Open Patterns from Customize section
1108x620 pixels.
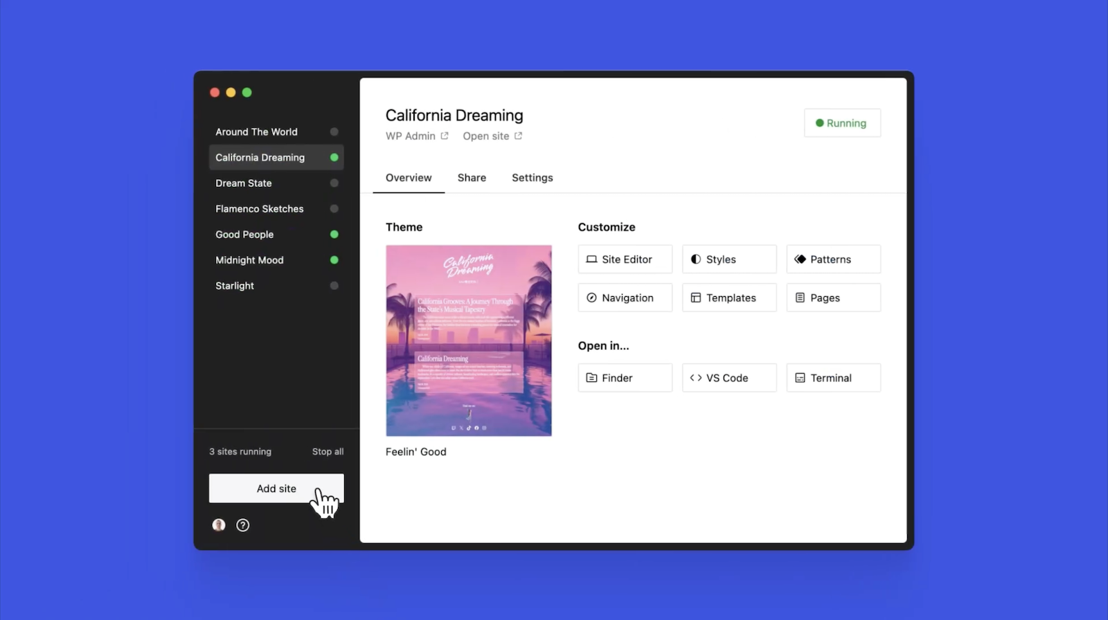click(833, 259)
